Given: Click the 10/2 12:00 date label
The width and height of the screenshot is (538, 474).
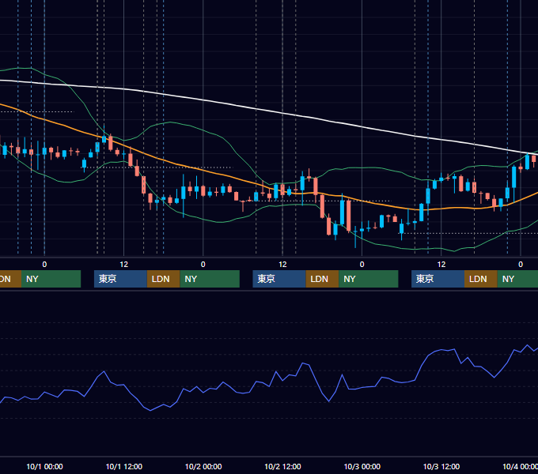Looking at the screenshot, I should click(282, 466).
